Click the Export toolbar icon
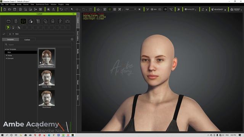244x137 pixels. [35, 10]
